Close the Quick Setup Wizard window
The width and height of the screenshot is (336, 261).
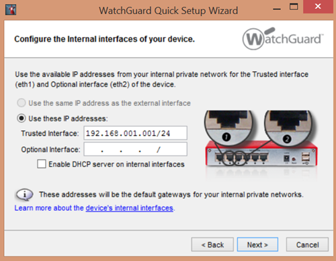tap(318, 7)
